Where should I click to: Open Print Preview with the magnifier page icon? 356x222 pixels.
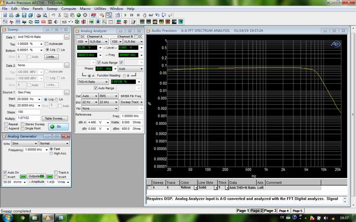pos(45,15)
